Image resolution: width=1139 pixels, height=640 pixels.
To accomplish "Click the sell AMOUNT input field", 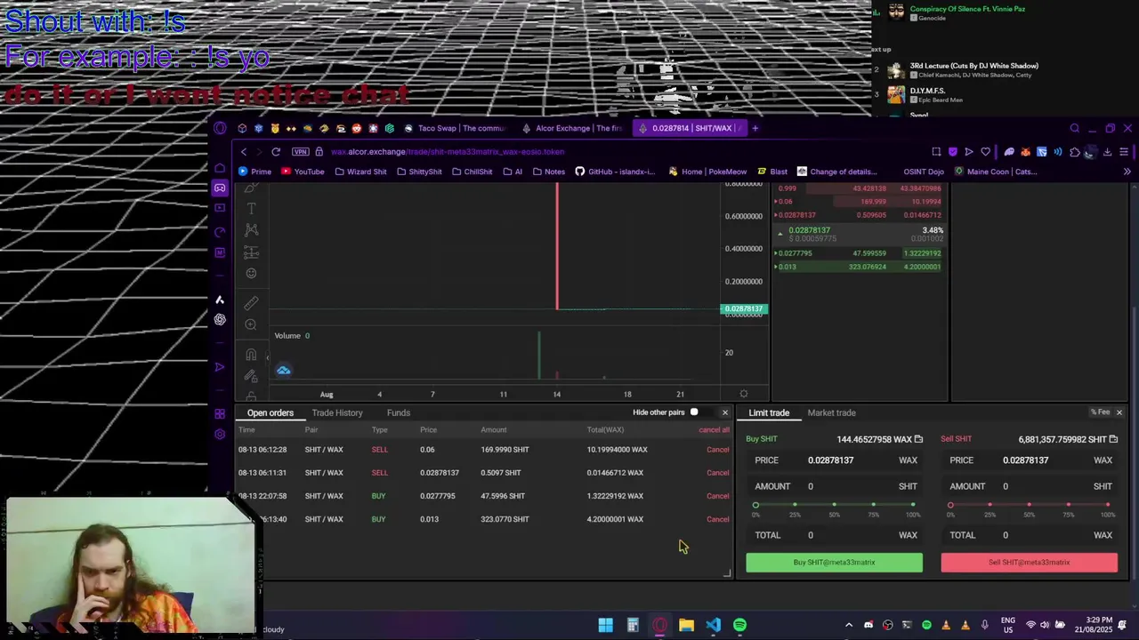I will (x=1029, y=486).
